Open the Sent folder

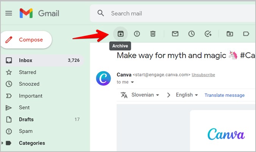[x=42, y=107]
